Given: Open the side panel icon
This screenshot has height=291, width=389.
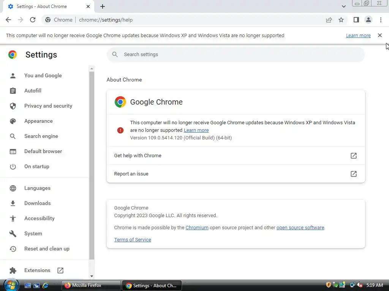Looking at the screenshot, I should tap(356, 20).
